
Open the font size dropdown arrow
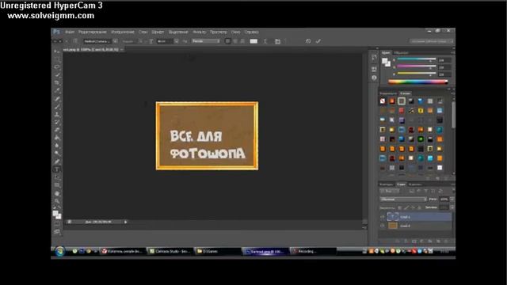point(176,41)
